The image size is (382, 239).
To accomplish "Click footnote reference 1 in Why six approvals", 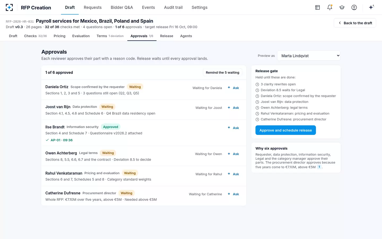I will [319, 167].
